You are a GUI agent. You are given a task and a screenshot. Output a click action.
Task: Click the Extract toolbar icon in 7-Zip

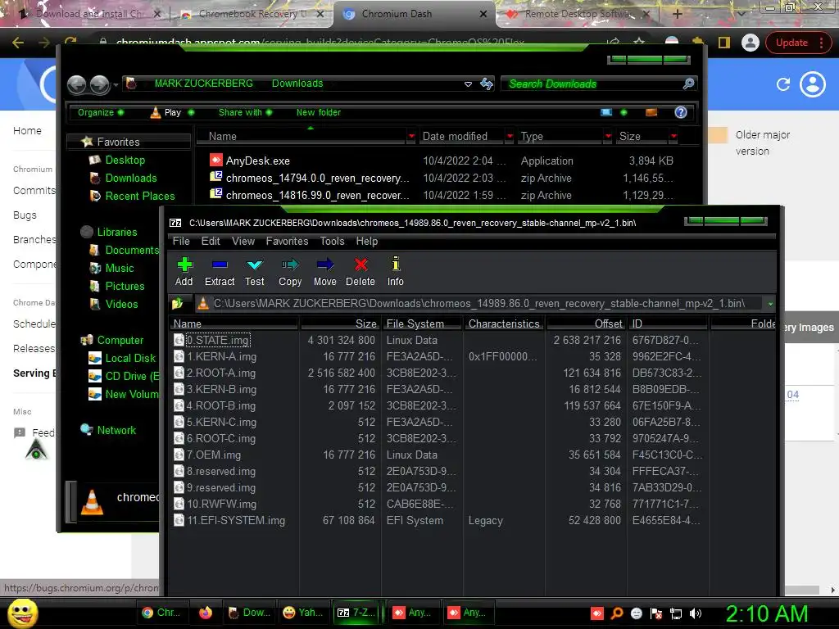point(220,271)
